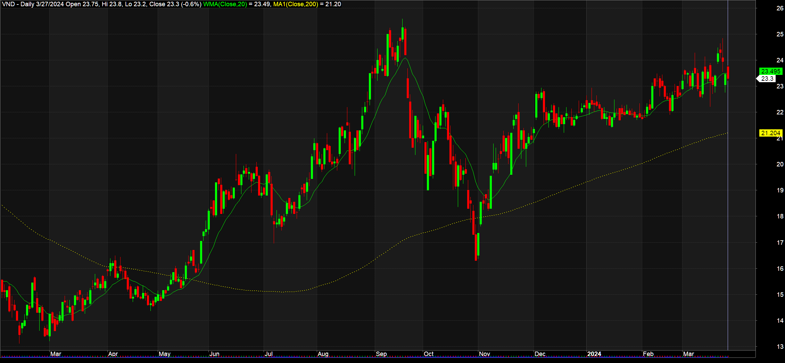Select the Nov label on the time axis
The height and width of the screenshot is (363, 785).
click(485, 354)
